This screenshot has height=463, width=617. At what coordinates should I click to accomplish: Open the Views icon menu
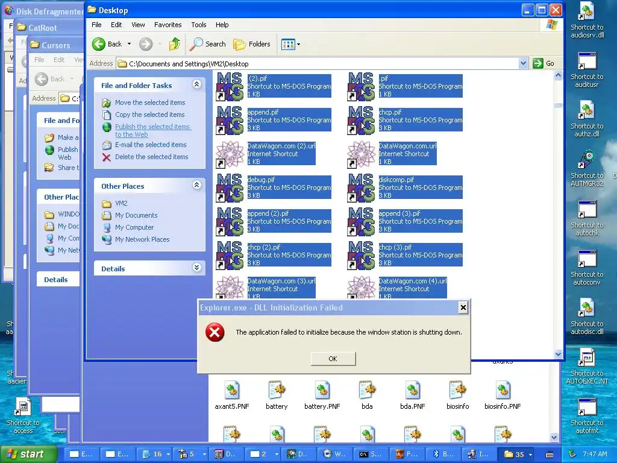click(290, 44)
